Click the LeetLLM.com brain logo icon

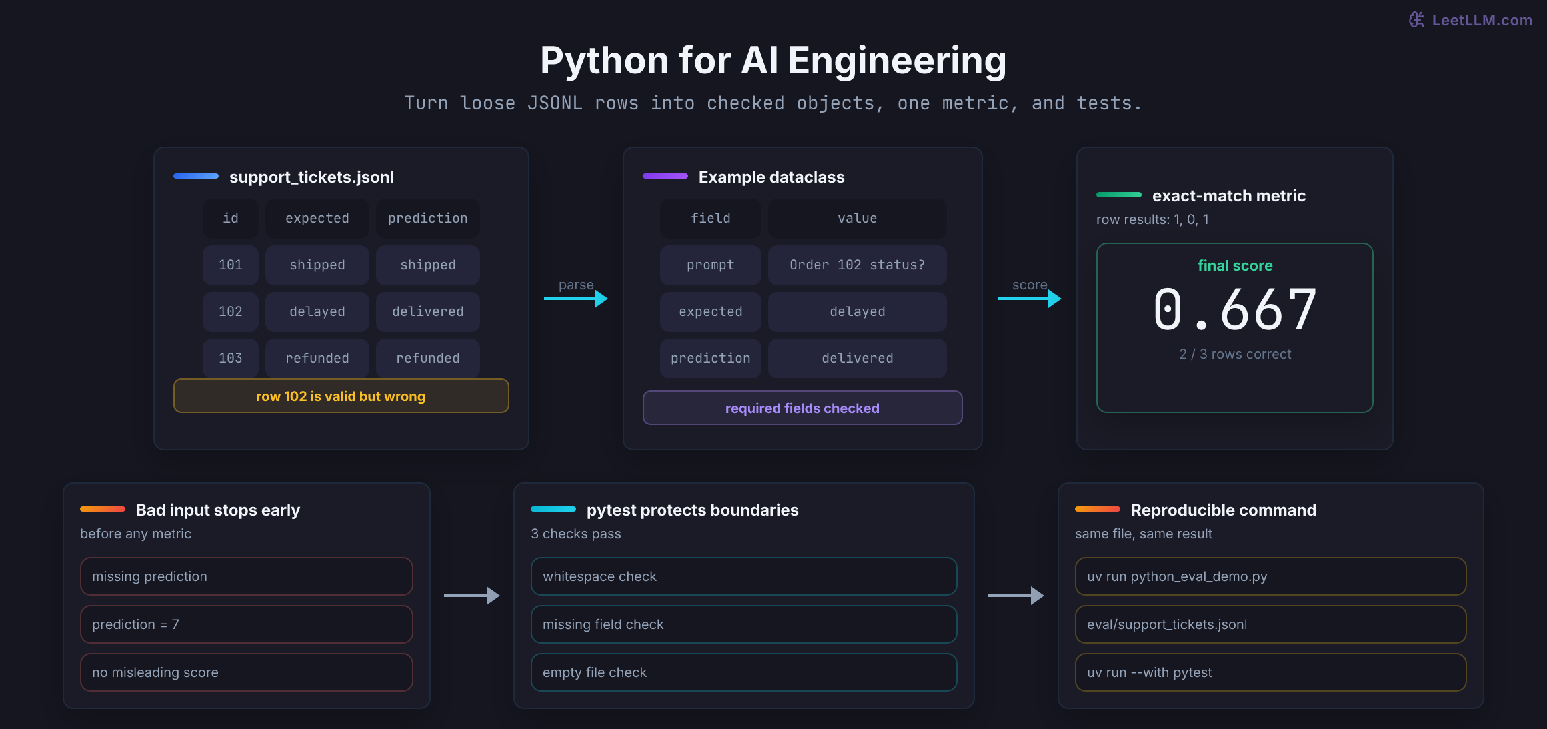click(x=1416, y=20)
